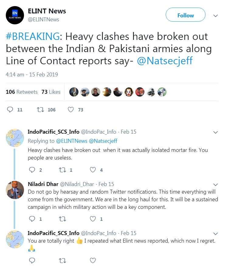View the 106 Retweets list

pyautogui.click(x=22, y=92)
